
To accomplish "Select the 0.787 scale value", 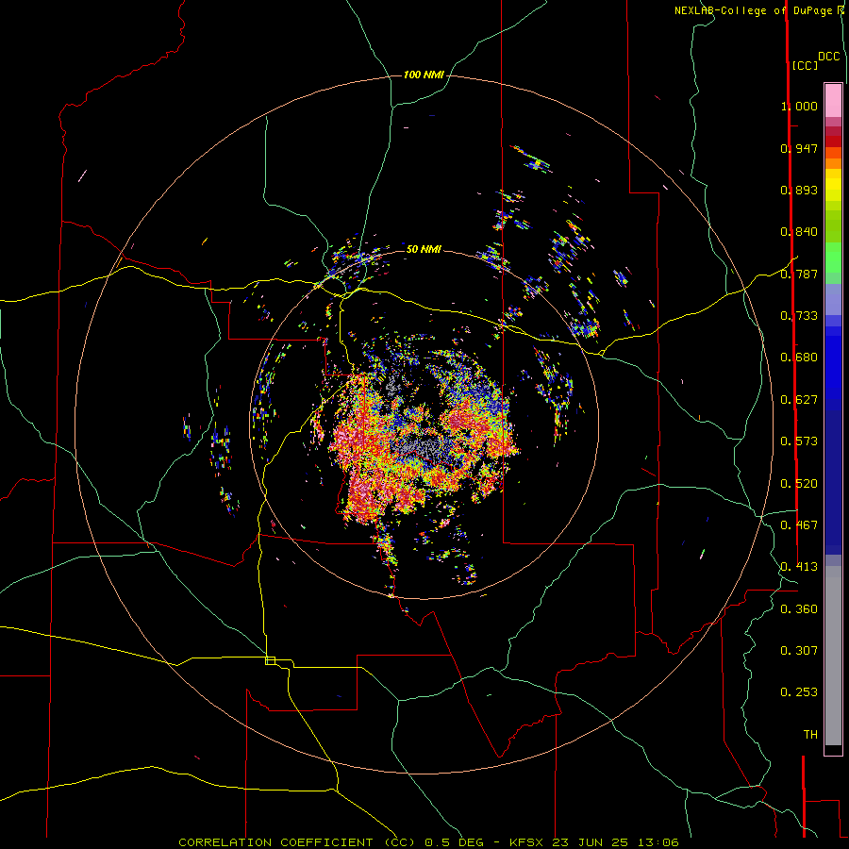I will 799,274.
